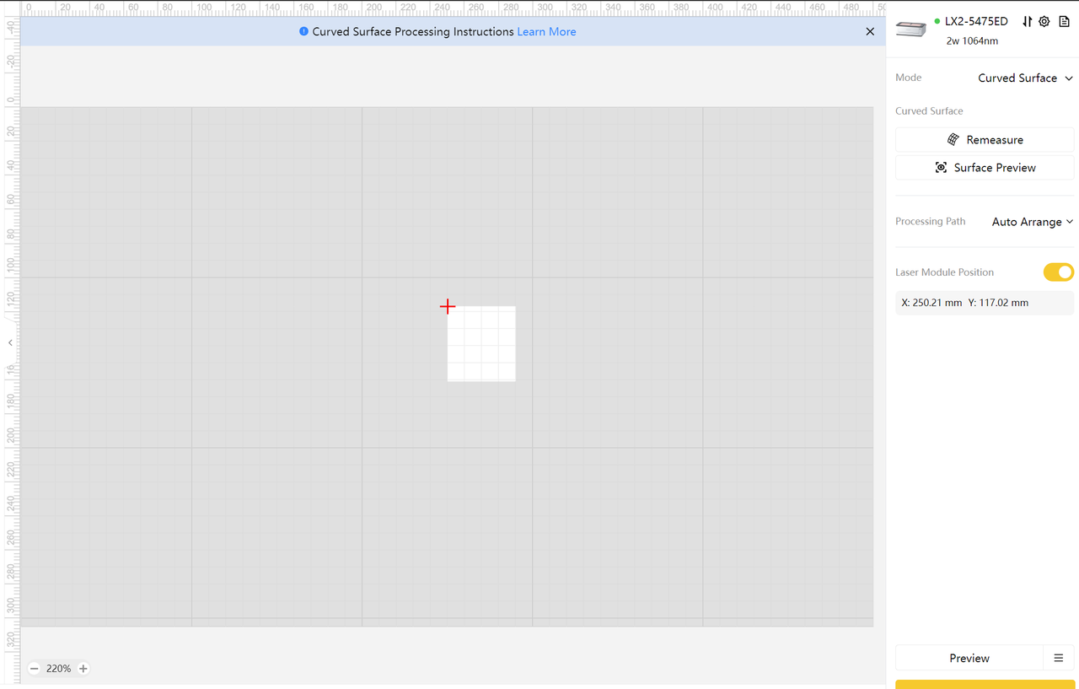Click the switch device arrows icon
The image size is (1079, 689).
pos(1027,22)
